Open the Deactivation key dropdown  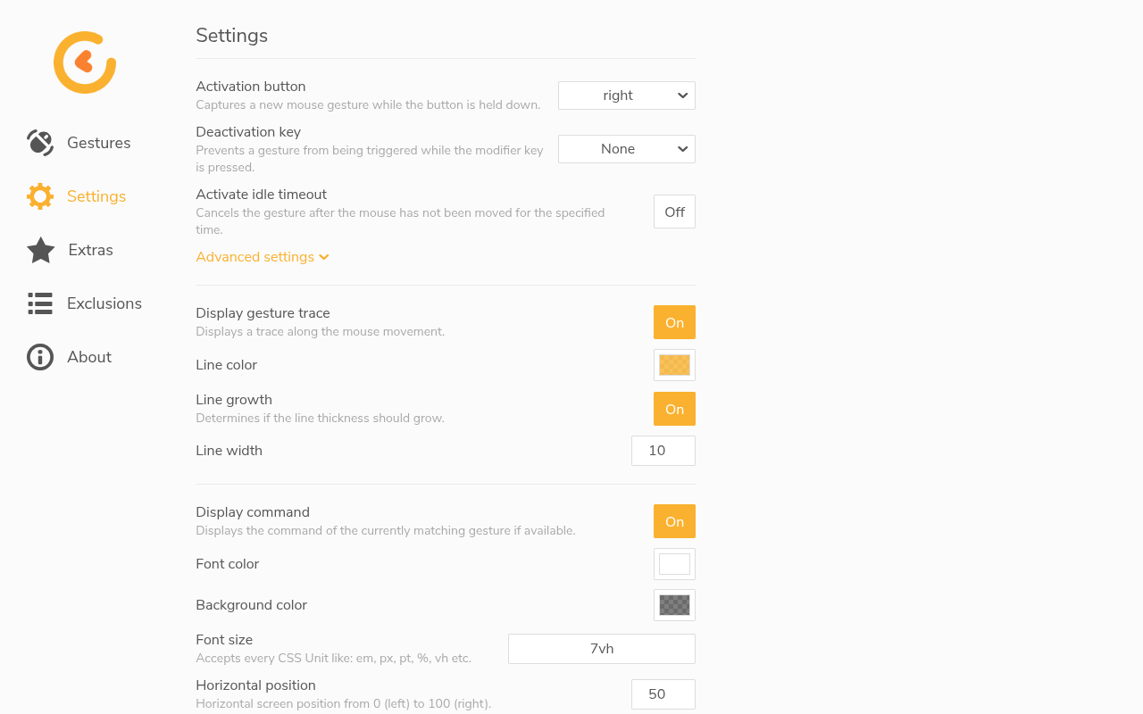coord(626,149)
